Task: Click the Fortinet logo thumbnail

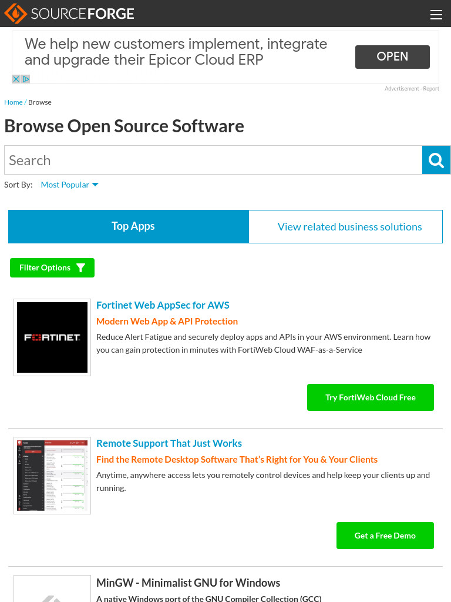Action: pos(52,337)
